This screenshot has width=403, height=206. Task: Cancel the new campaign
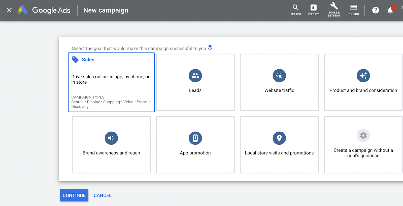click(x=103, y=195)
